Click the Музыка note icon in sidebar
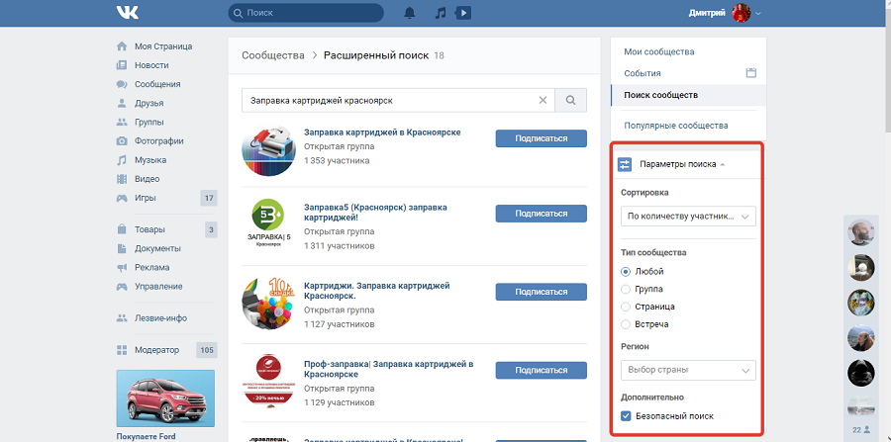This screenshot has width=891, height=442. coord(122,160)
